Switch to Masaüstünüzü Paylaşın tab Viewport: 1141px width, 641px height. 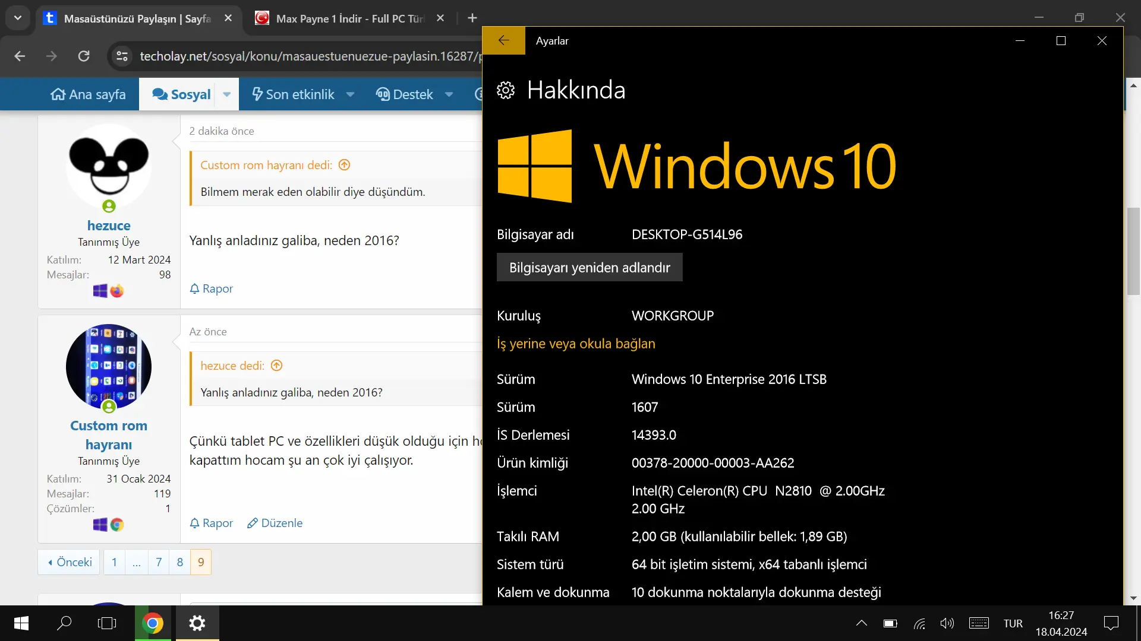click(x=137, y=18)
